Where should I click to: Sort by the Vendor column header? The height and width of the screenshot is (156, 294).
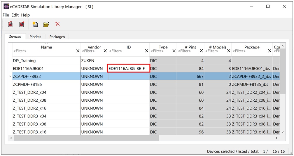coord(94,47)
